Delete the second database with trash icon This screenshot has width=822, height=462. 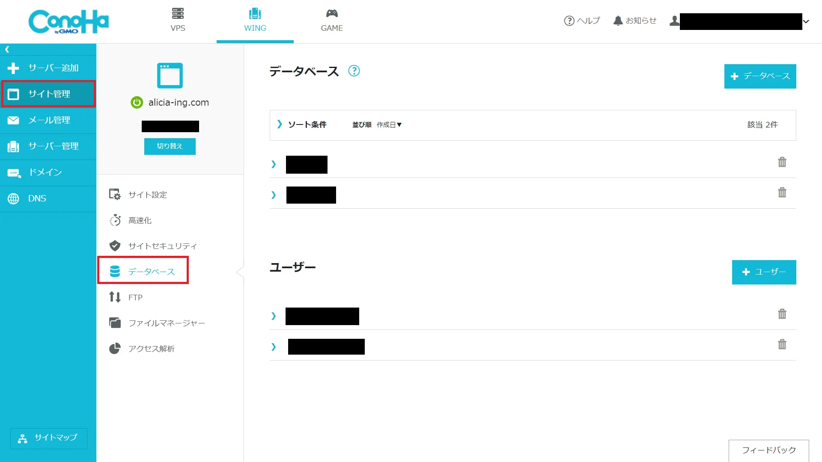pyautogui.click(x=782, y=192)
